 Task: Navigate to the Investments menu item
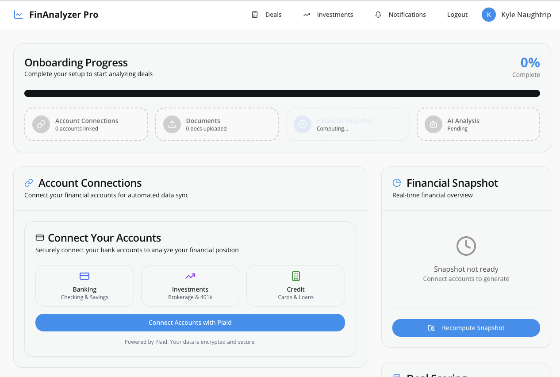pos(335,14)
